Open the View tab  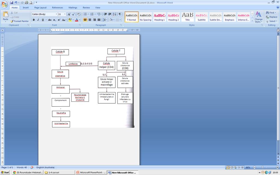(98, 8)
